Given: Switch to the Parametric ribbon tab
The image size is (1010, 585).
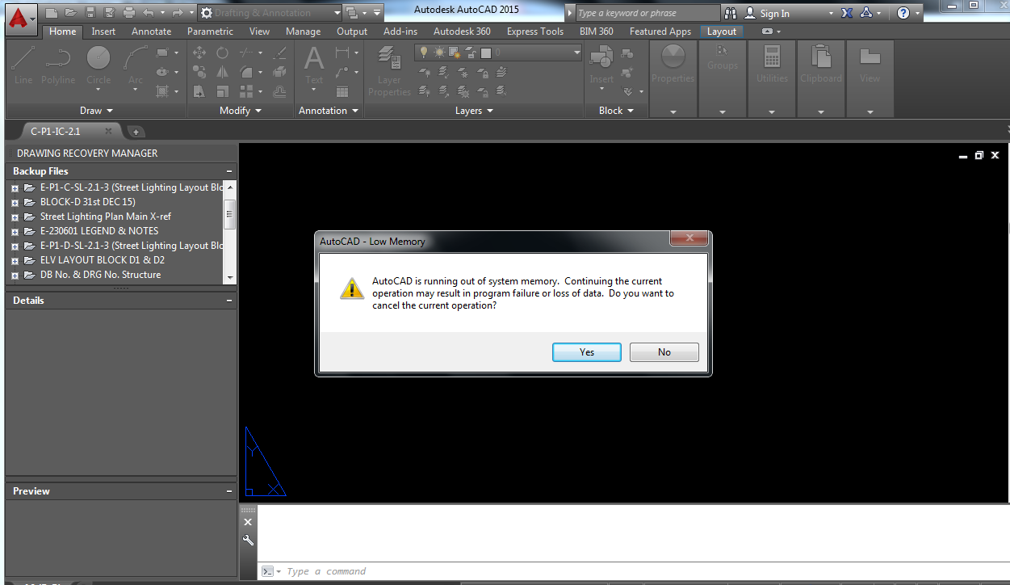Looking at the screenshot, I should click(210, 32).
